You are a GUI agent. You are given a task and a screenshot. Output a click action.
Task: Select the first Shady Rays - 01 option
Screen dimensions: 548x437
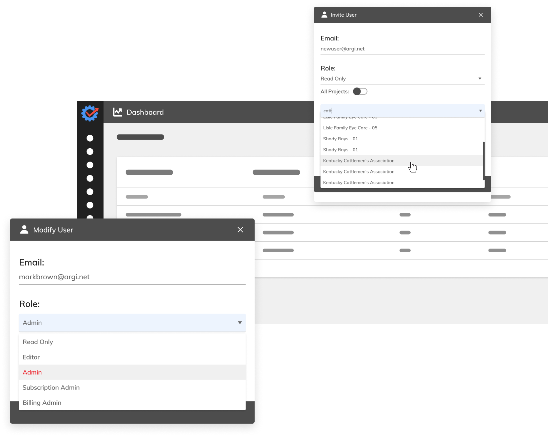[x=340, y=139]
